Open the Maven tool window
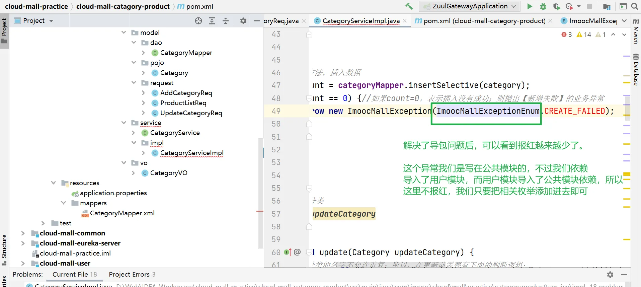Image resolution: width=641 pixels, height=287 pixels. pyautogui.click(x=636, y=31)
